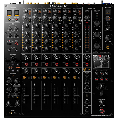Click the Beat left arrow button
Image resolution: width=118 pixels, height=118 pixels.
(96, 73)
